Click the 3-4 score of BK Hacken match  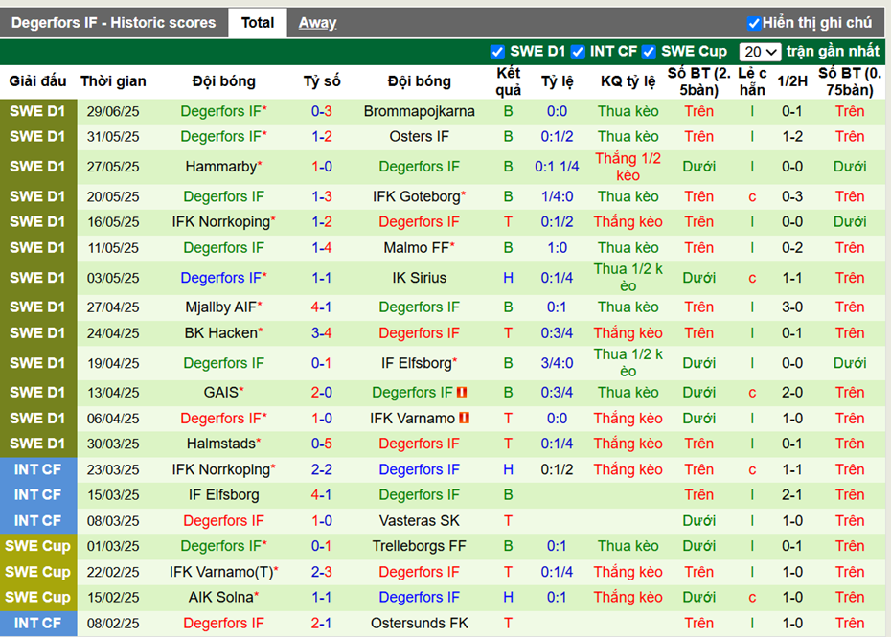[x=322, y=333]
